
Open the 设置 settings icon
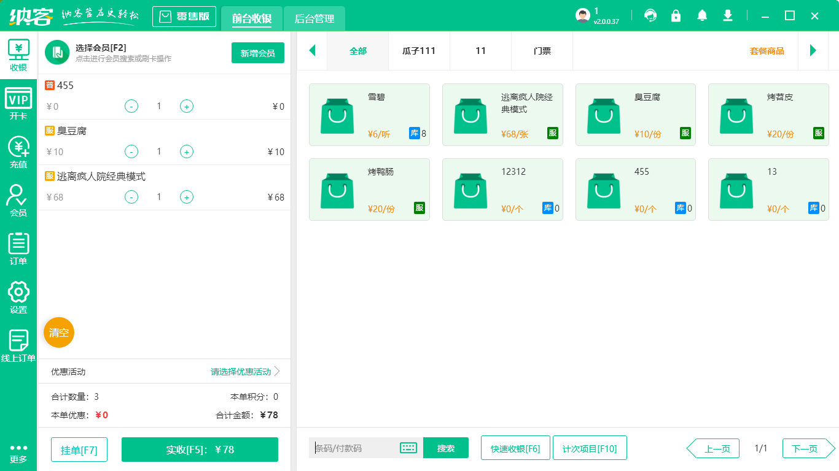pyautogui.click(x=18, y=296)
